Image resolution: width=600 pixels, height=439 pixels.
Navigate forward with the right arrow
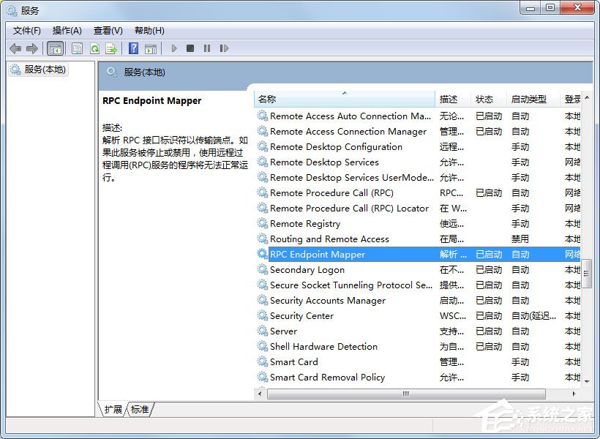point(33,48)
